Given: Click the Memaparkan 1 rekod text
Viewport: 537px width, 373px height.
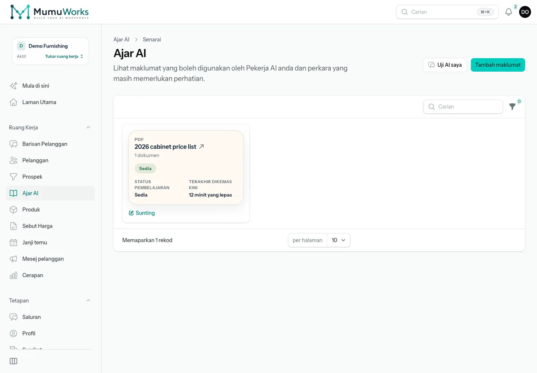Looking at the screenshot, I should [147, 240].
